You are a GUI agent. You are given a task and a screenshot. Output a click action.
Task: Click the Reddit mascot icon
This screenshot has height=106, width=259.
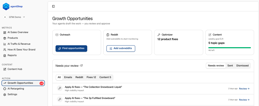pos(108,35)
